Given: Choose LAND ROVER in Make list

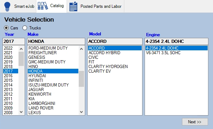Looking at the screenshot, I should pos(53,108).
